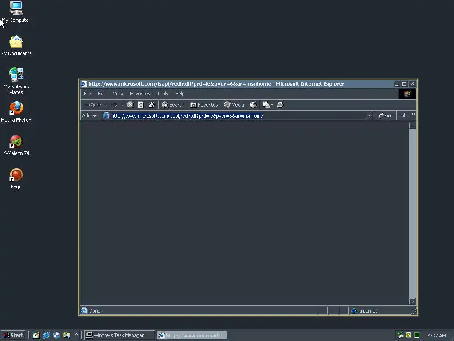Open the My Computer desktop icon
The image size is (454, 341).
pos(16,12)
